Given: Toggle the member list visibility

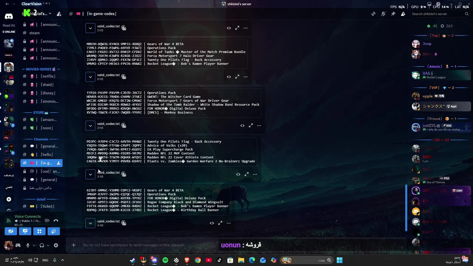Looking at the screenshot, I should tap(403, 14).
